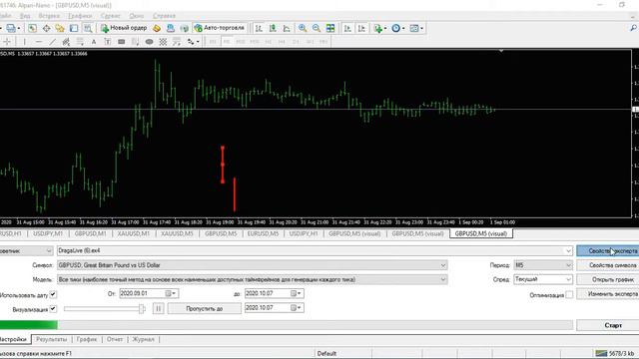This screenshot has width=639, height=359.
Task: Zoom out on the chart
Action: click(x=317, y=28)
